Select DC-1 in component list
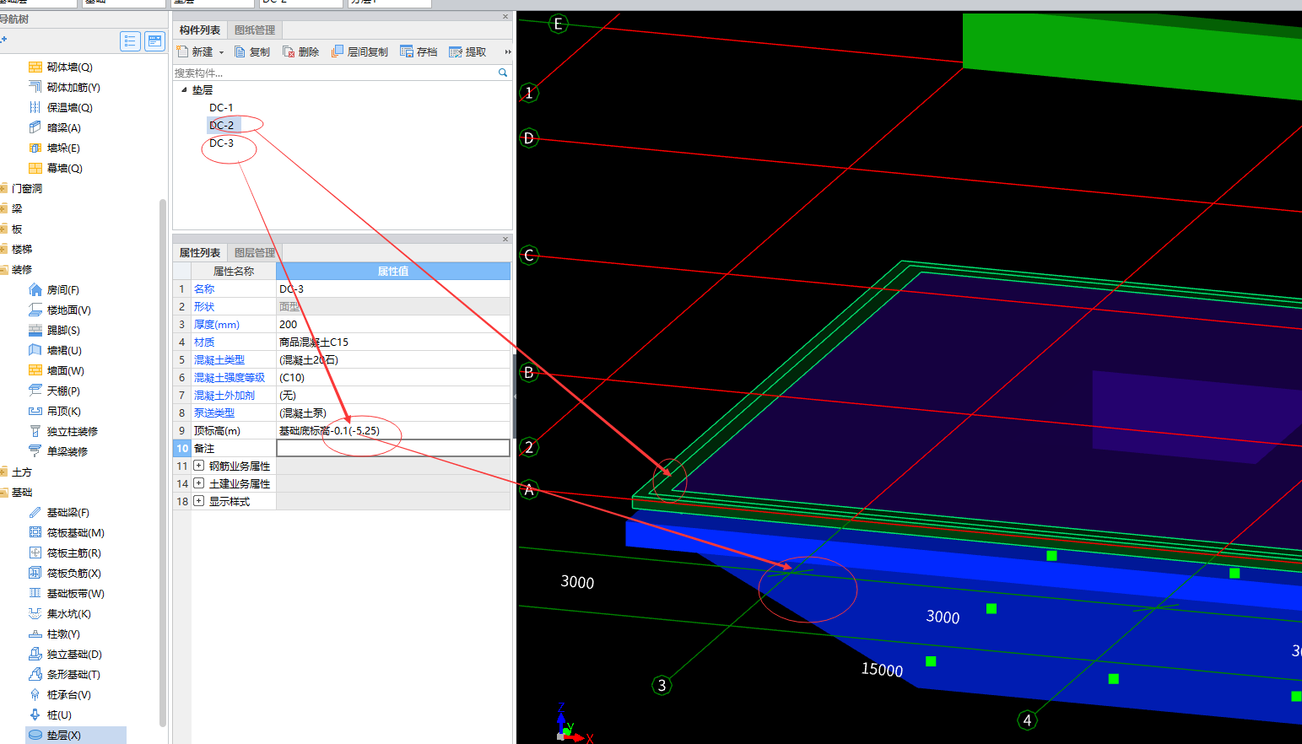This screenshot has width=1302, height=744. coord(221,107)
